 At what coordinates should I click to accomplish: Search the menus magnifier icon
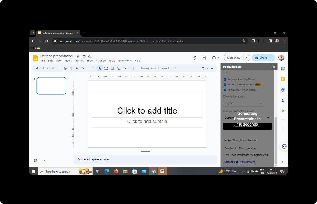pos(37,68)
